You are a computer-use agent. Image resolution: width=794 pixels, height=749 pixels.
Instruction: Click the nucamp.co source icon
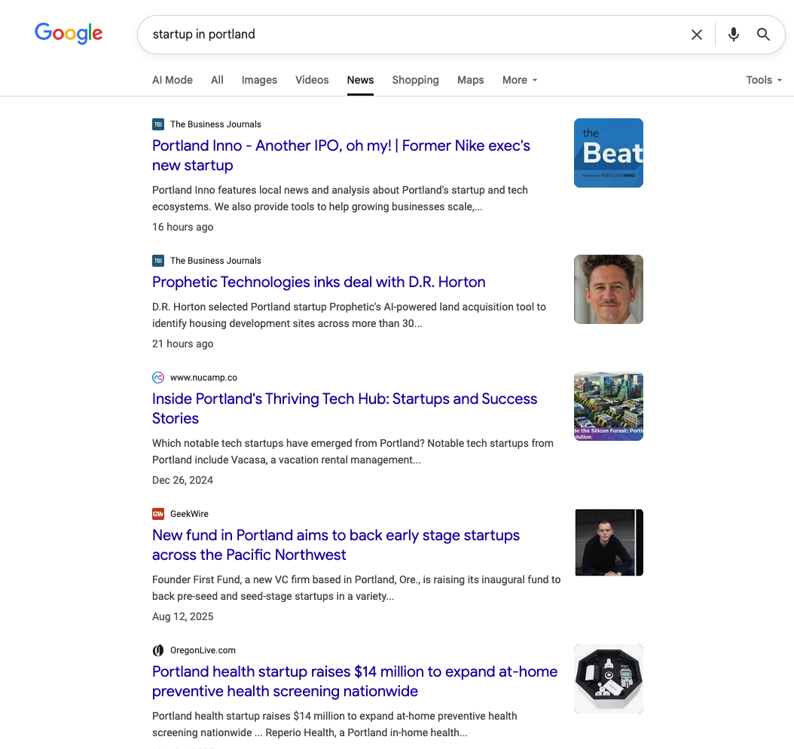[158, 378]
